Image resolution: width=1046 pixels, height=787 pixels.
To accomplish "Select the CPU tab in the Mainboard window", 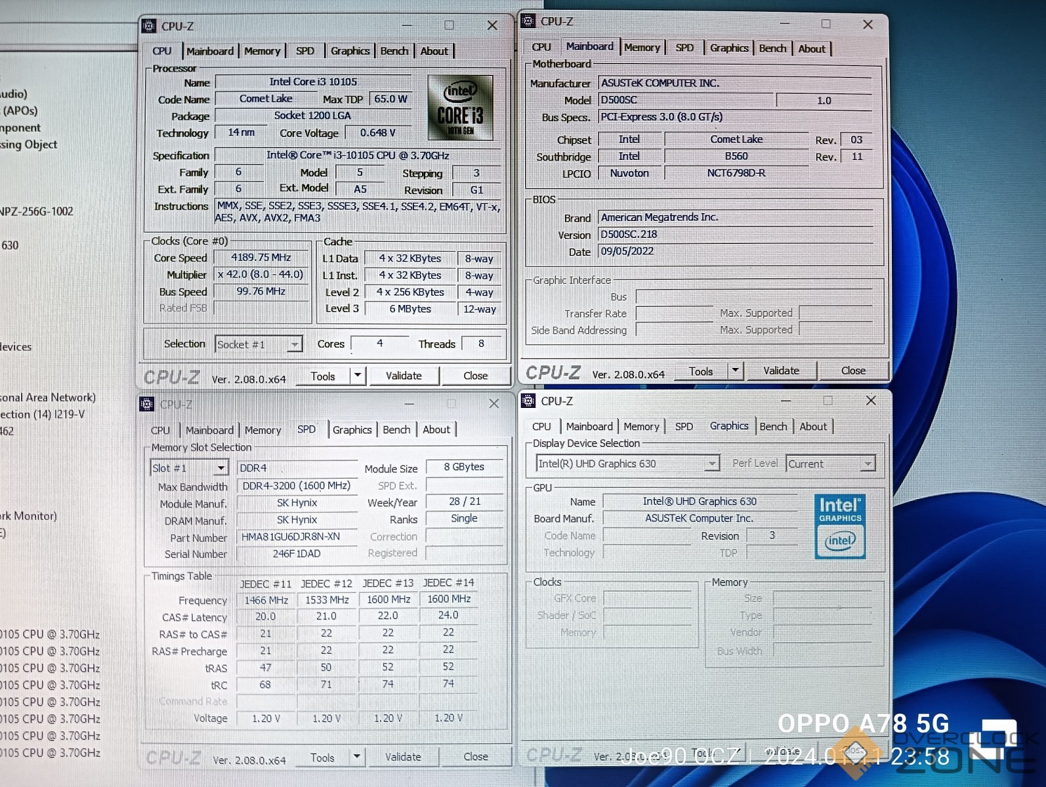I will [x=541, y=47].
